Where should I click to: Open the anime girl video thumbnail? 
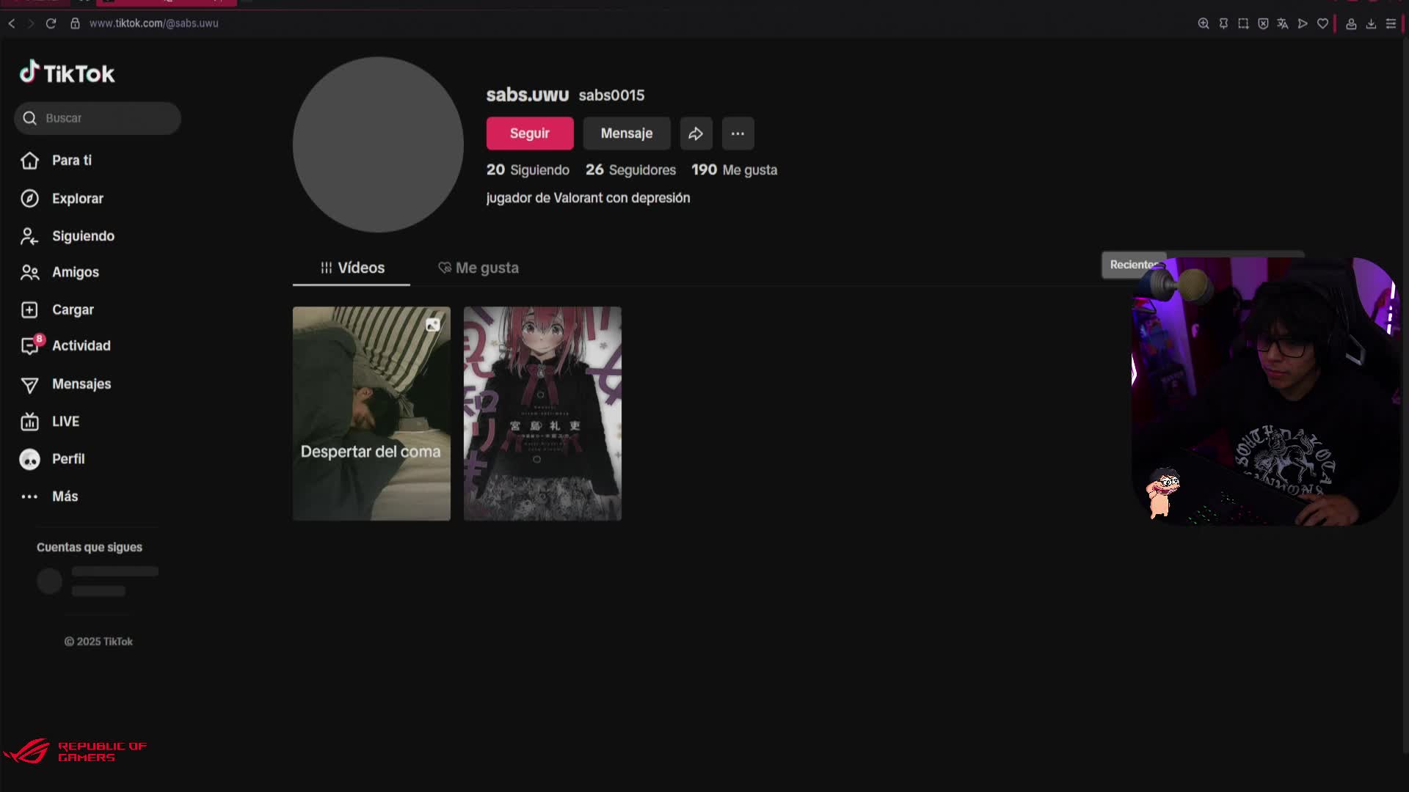coord(542,414)
